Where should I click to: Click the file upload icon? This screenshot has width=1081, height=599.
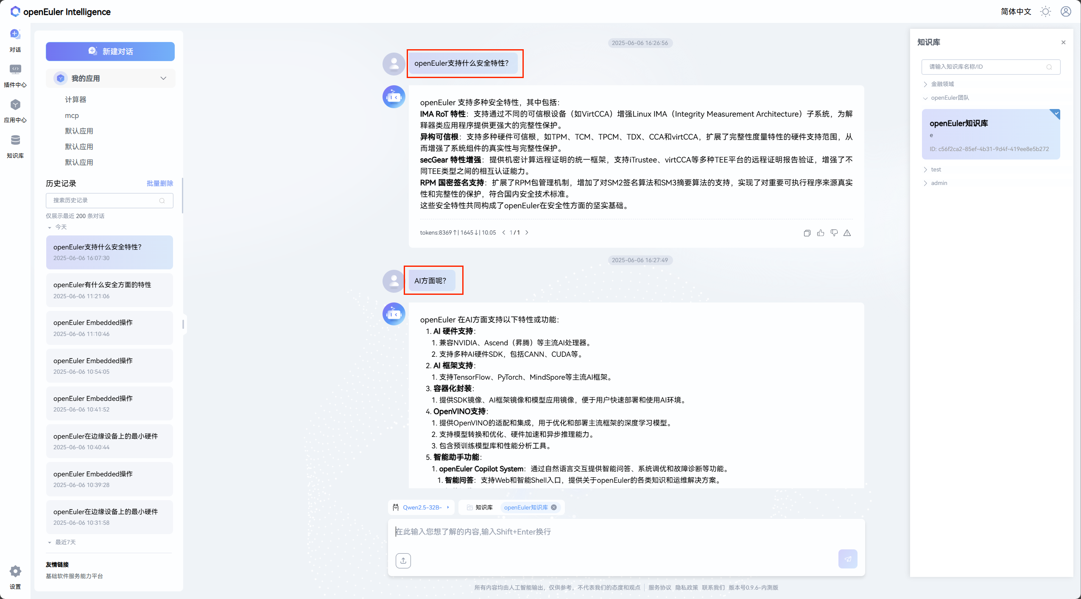[x=403, y=560]
